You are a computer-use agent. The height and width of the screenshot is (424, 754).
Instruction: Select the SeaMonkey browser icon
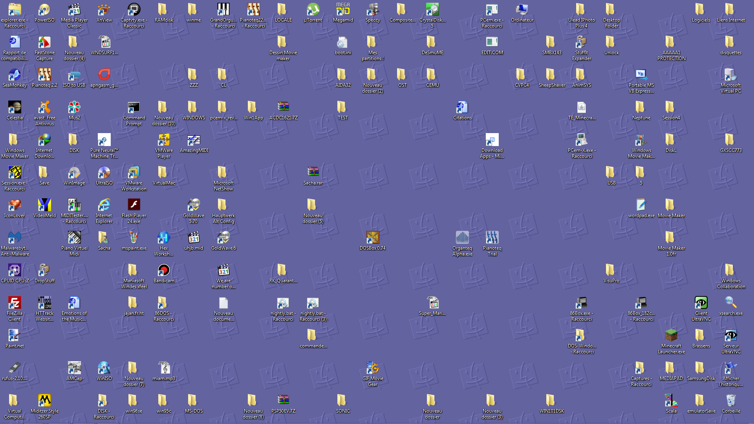(x=15, y=75)
